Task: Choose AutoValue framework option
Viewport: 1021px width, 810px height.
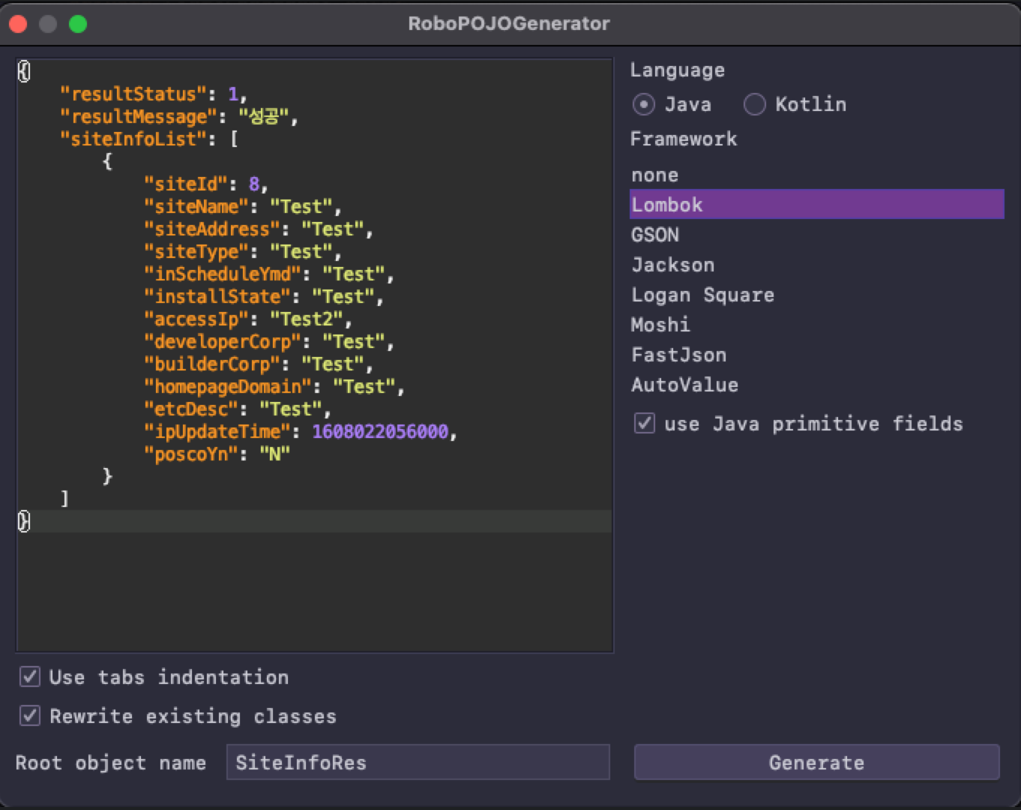Action: point(817,385)
